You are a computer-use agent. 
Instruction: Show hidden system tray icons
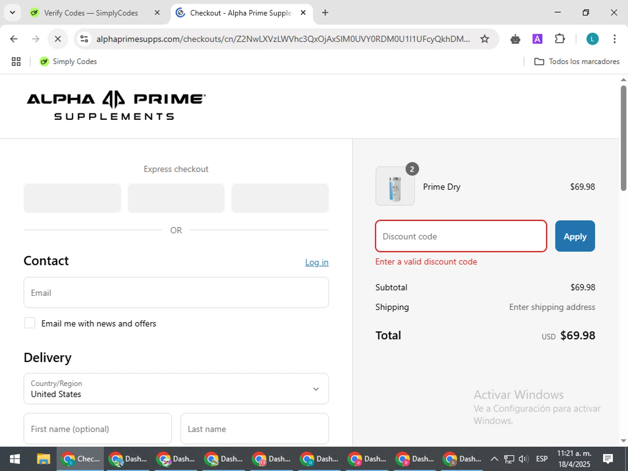coord(494,459)
